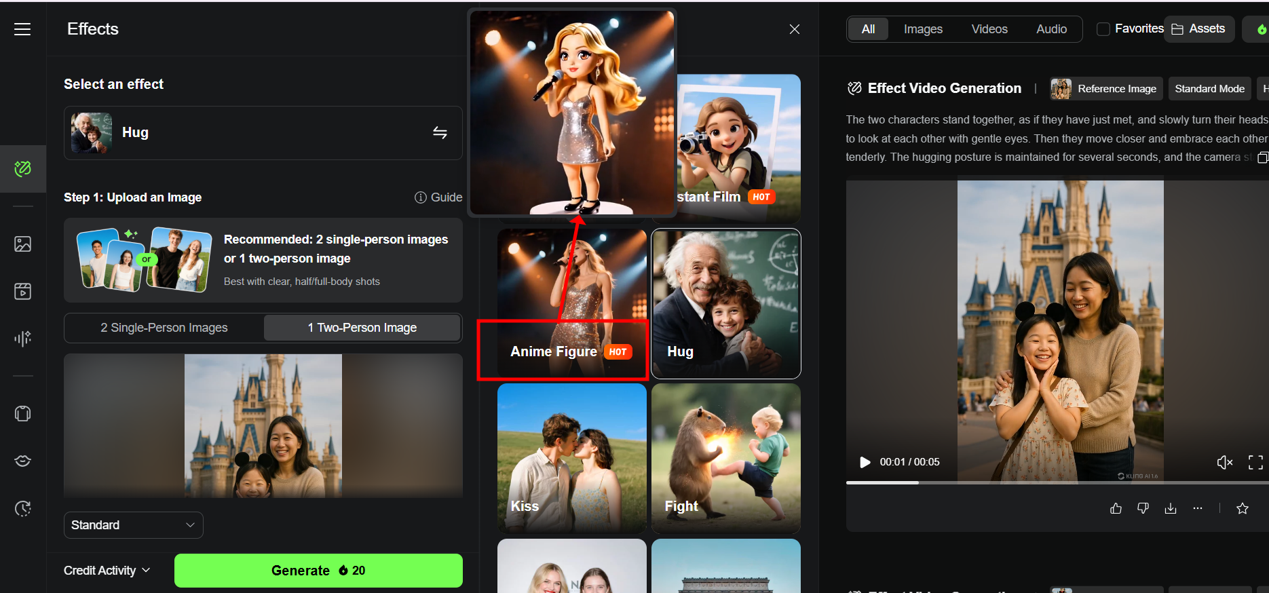Choose 2 Single-Person Images option
The height and width of the screenshot is (593, 1269).
[164, 328]
